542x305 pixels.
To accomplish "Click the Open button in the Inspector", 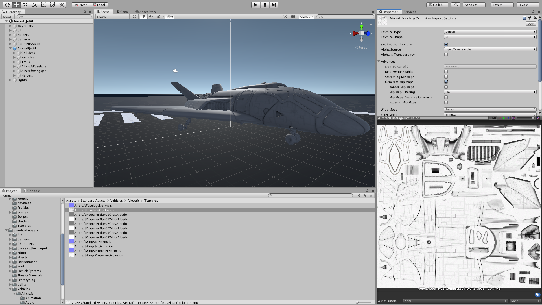I will tap(531, 23).
